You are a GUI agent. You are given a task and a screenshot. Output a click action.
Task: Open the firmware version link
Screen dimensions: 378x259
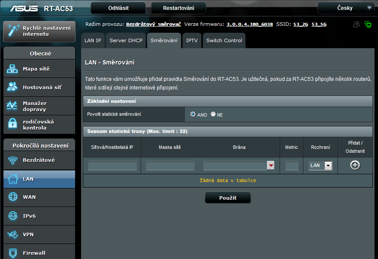click(x=249, y=25)
